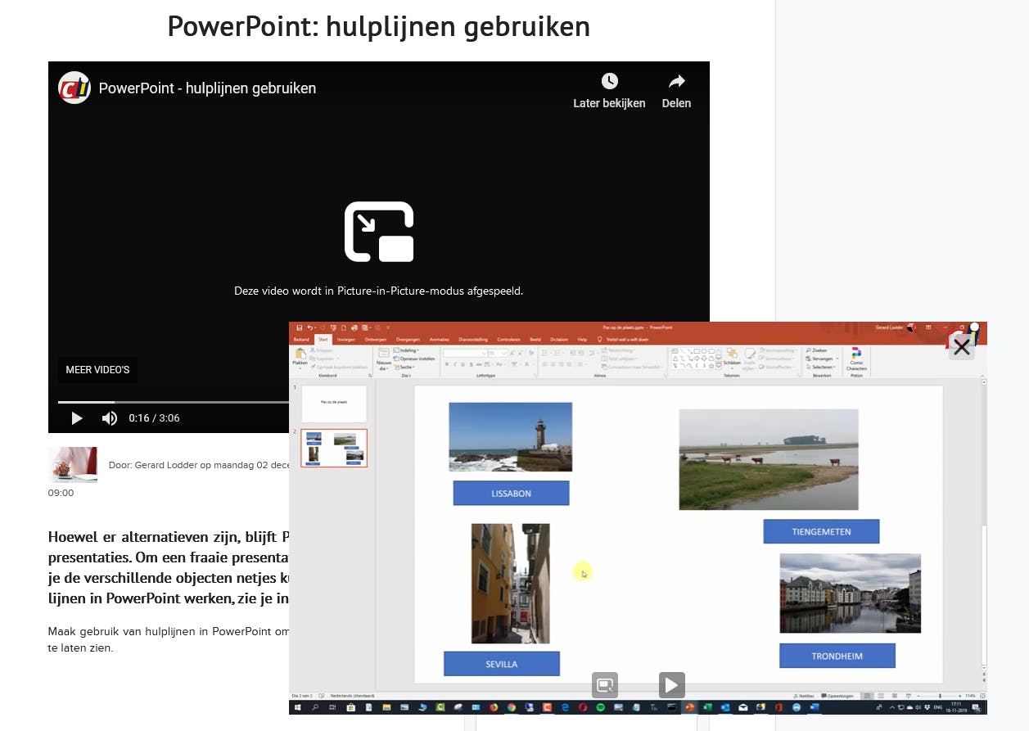Open the font name combo box
The image size is (1029, 731).
click(466, 353)
